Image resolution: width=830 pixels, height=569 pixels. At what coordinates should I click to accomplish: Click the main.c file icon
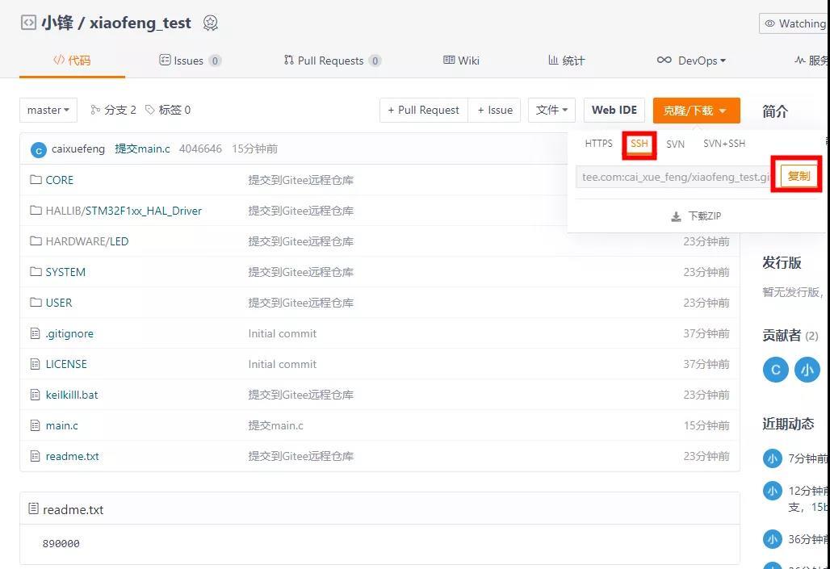coord(35,425)
